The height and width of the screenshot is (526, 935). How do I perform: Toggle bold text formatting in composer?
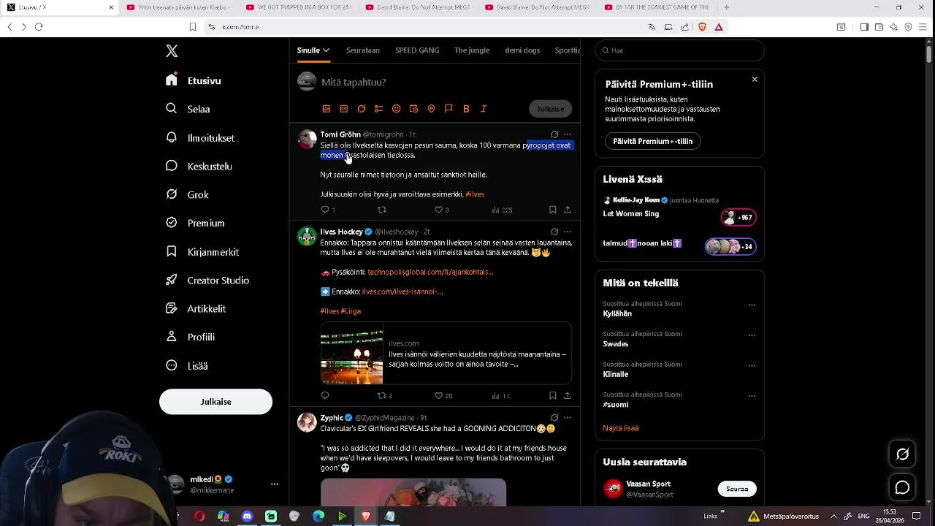click(x=466, y=109)
